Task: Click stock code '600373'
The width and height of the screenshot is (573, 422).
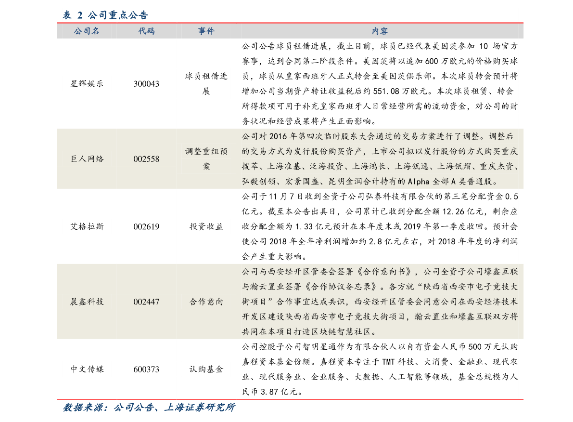Action: pyautogui.click(x=147, y=369)
